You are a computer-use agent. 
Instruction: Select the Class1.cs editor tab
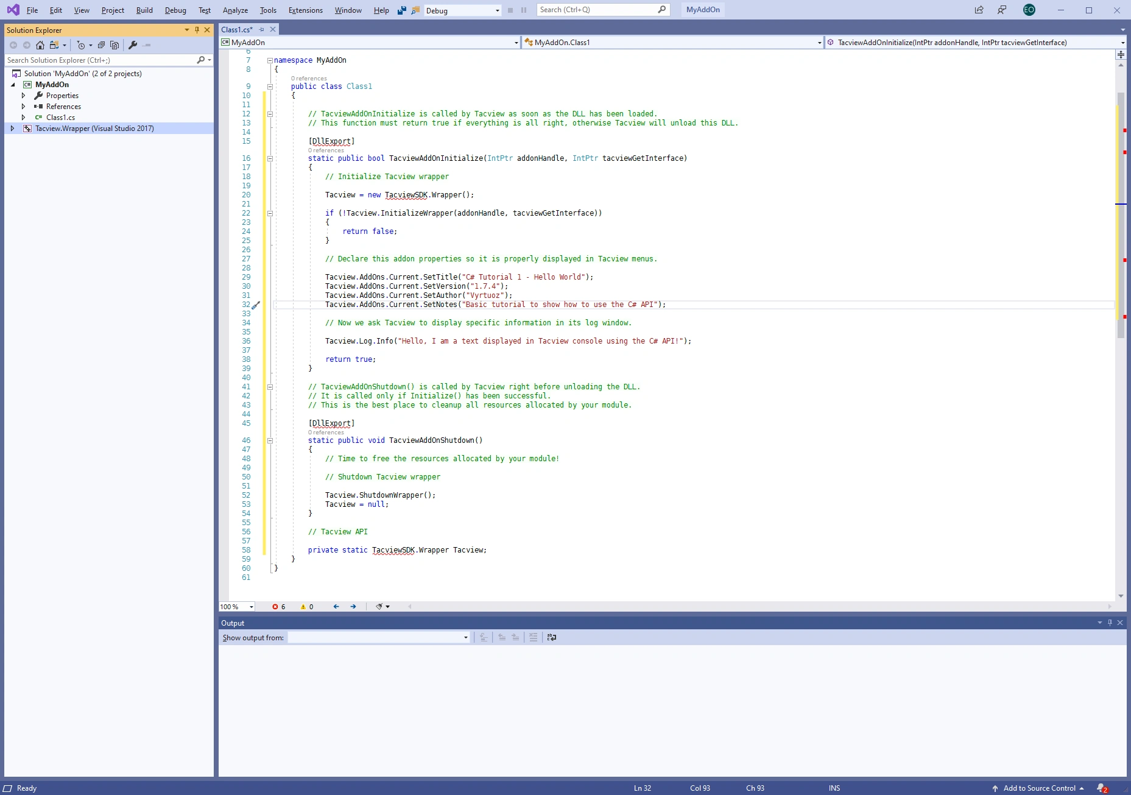[x=237, y=30]
